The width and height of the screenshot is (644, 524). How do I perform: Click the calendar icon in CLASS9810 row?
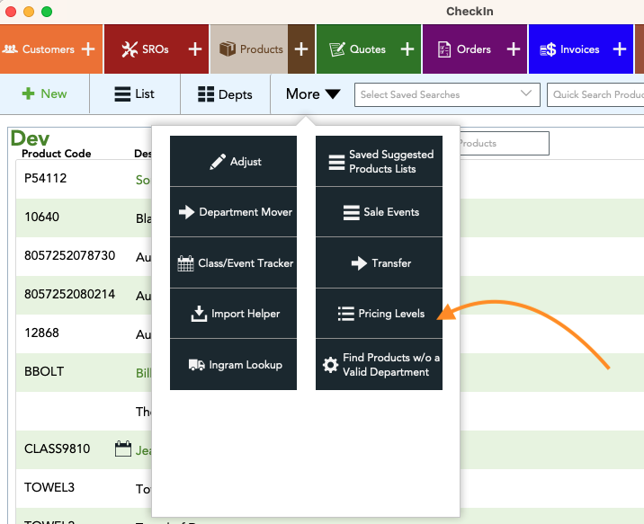123,449
